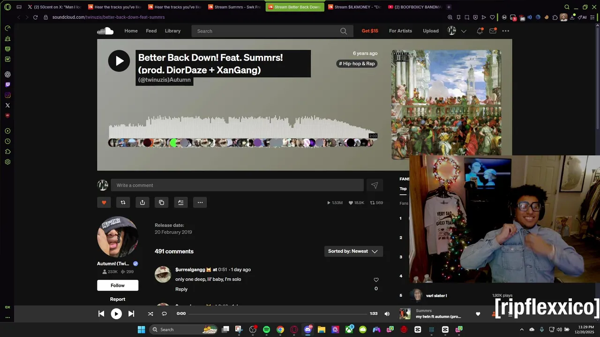The height and width of the screenshot is (337, 600).
Task: Reload the page
Action: (x=35, y=17)
